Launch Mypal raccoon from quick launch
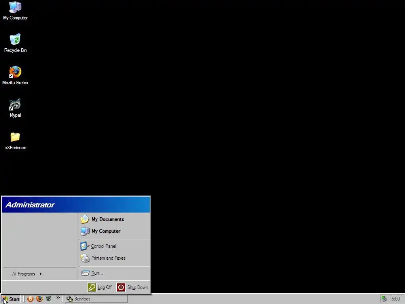The height and width of the screenshot is (304, 405). point(48,299)
